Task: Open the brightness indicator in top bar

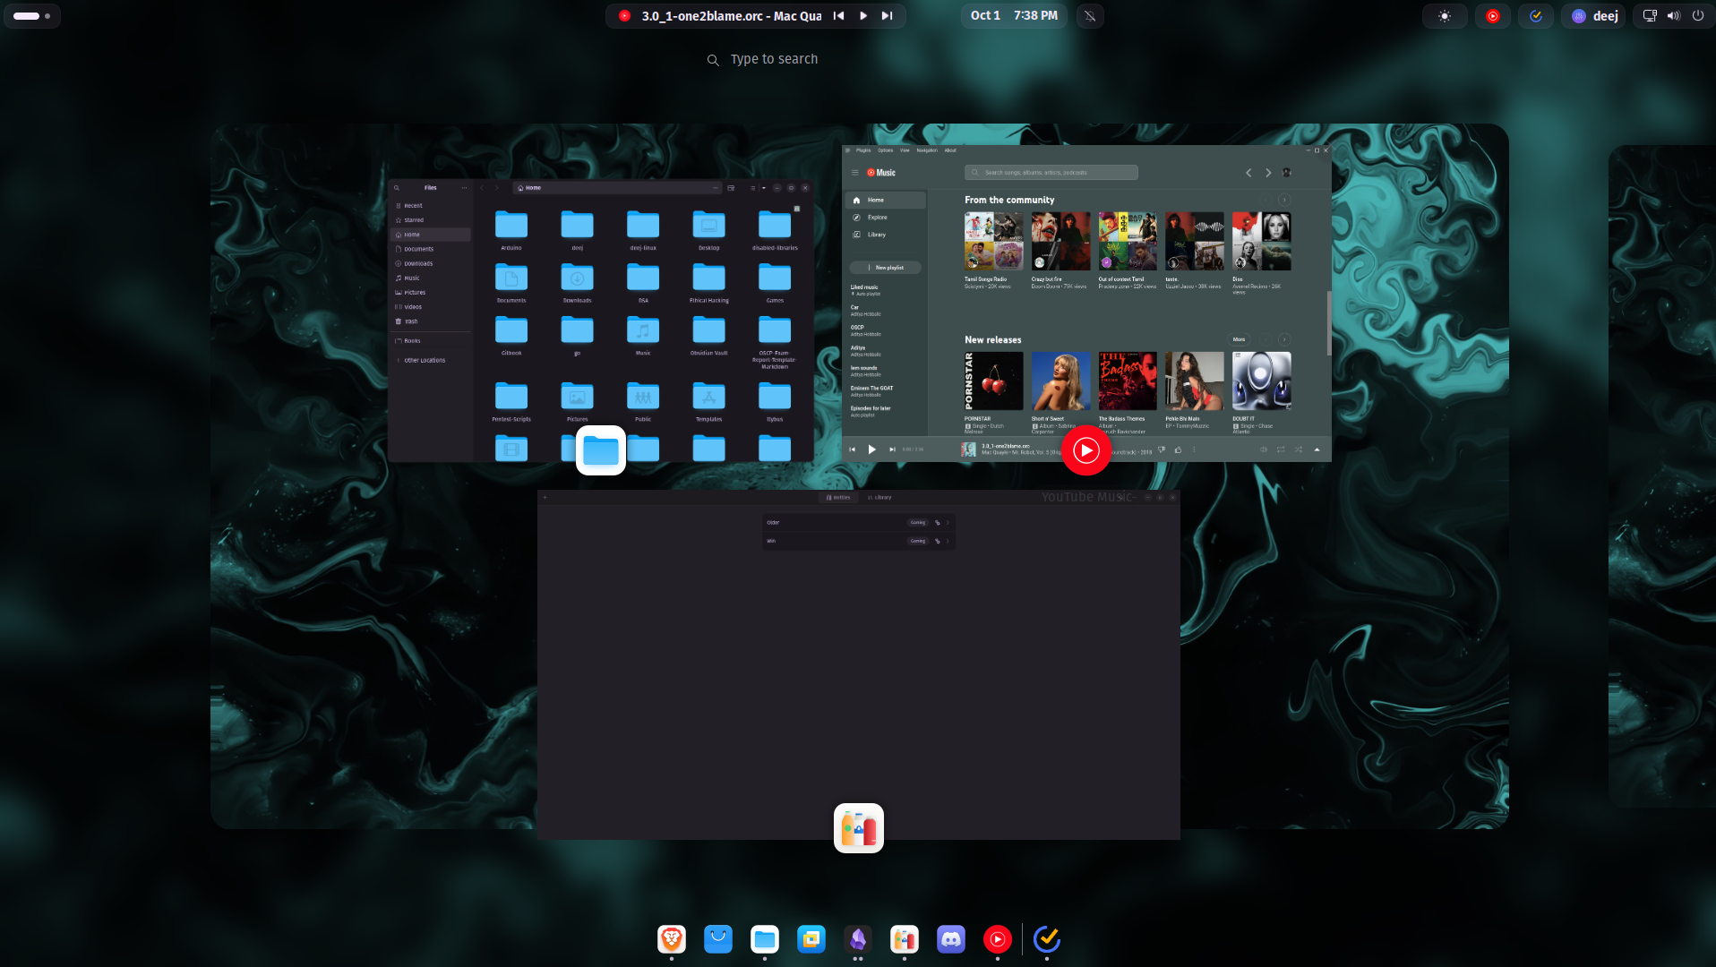Action: tap(1445, 16)
